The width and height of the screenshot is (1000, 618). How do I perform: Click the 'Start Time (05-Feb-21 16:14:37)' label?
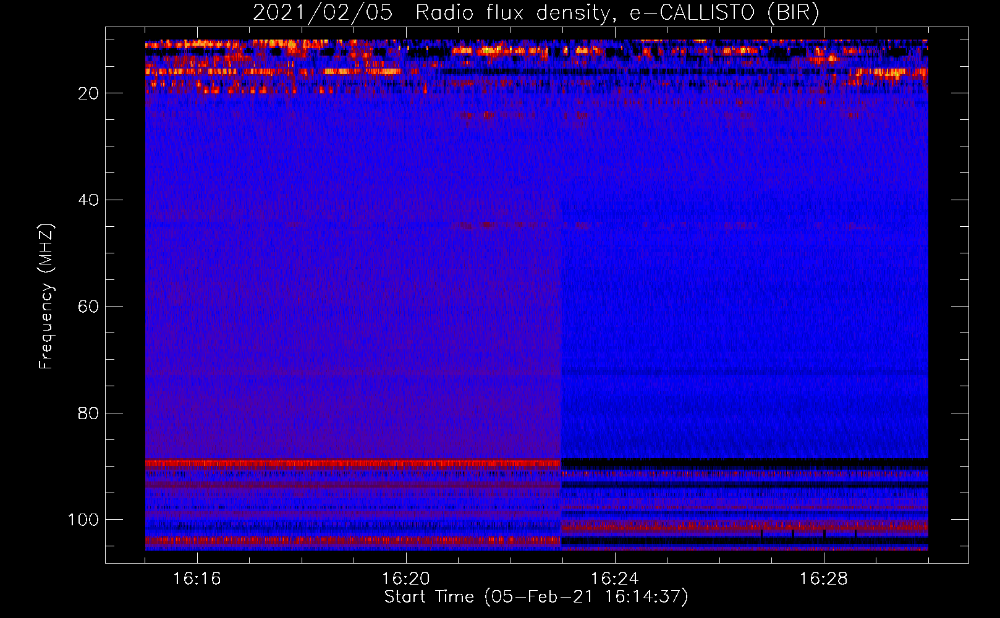point(536,597)
